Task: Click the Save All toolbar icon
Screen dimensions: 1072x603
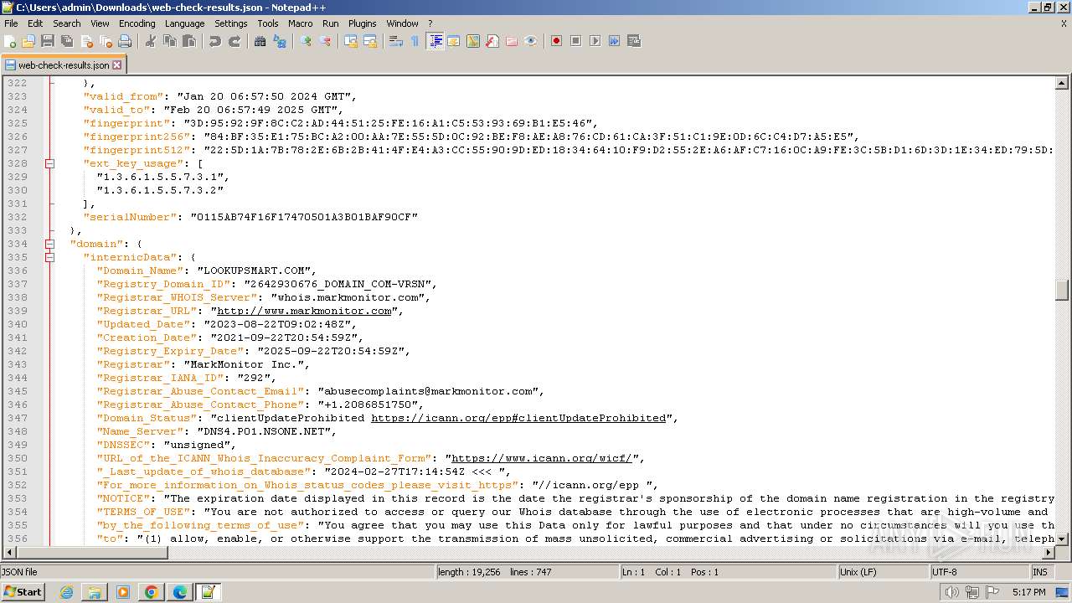Action: 67,41
